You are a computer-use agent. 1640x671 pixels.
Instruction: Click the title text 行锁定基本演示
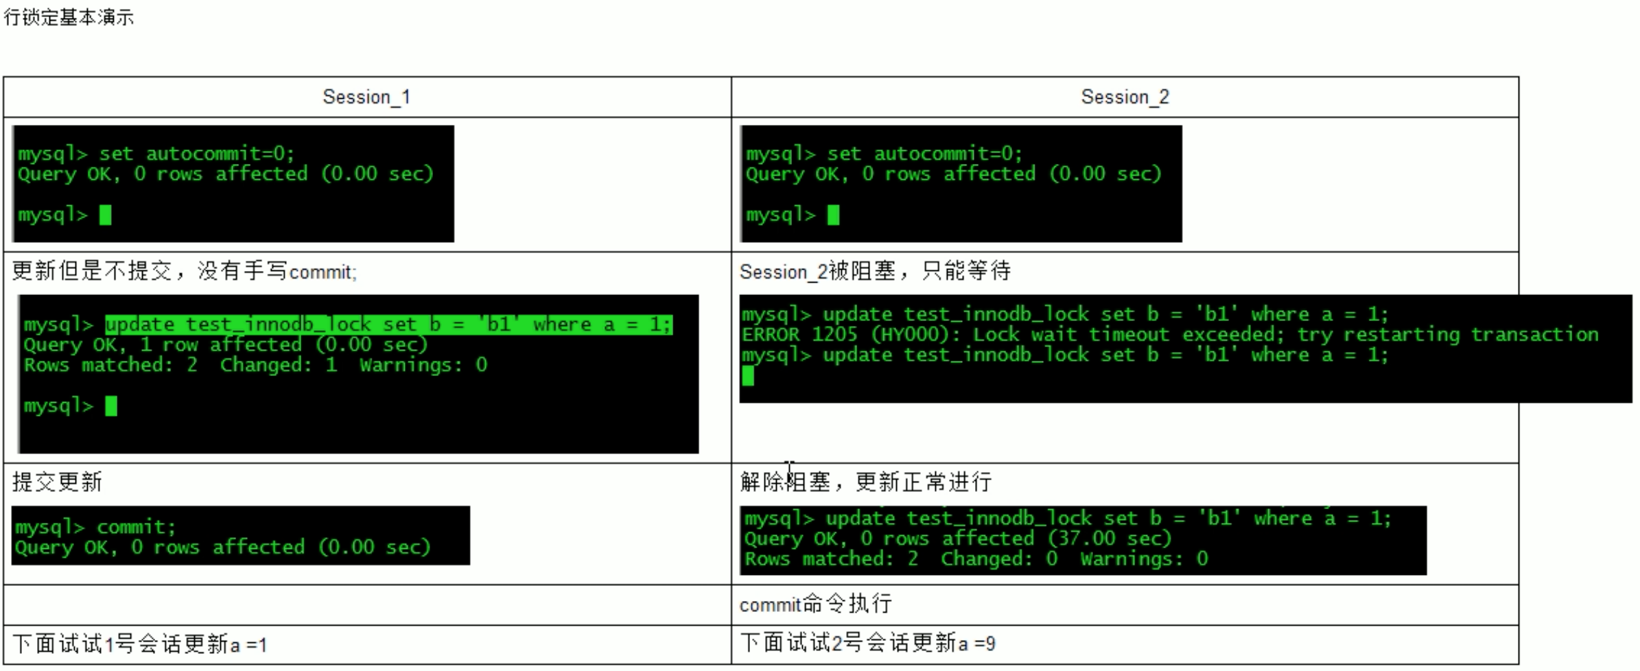click(x=69, y=17)
